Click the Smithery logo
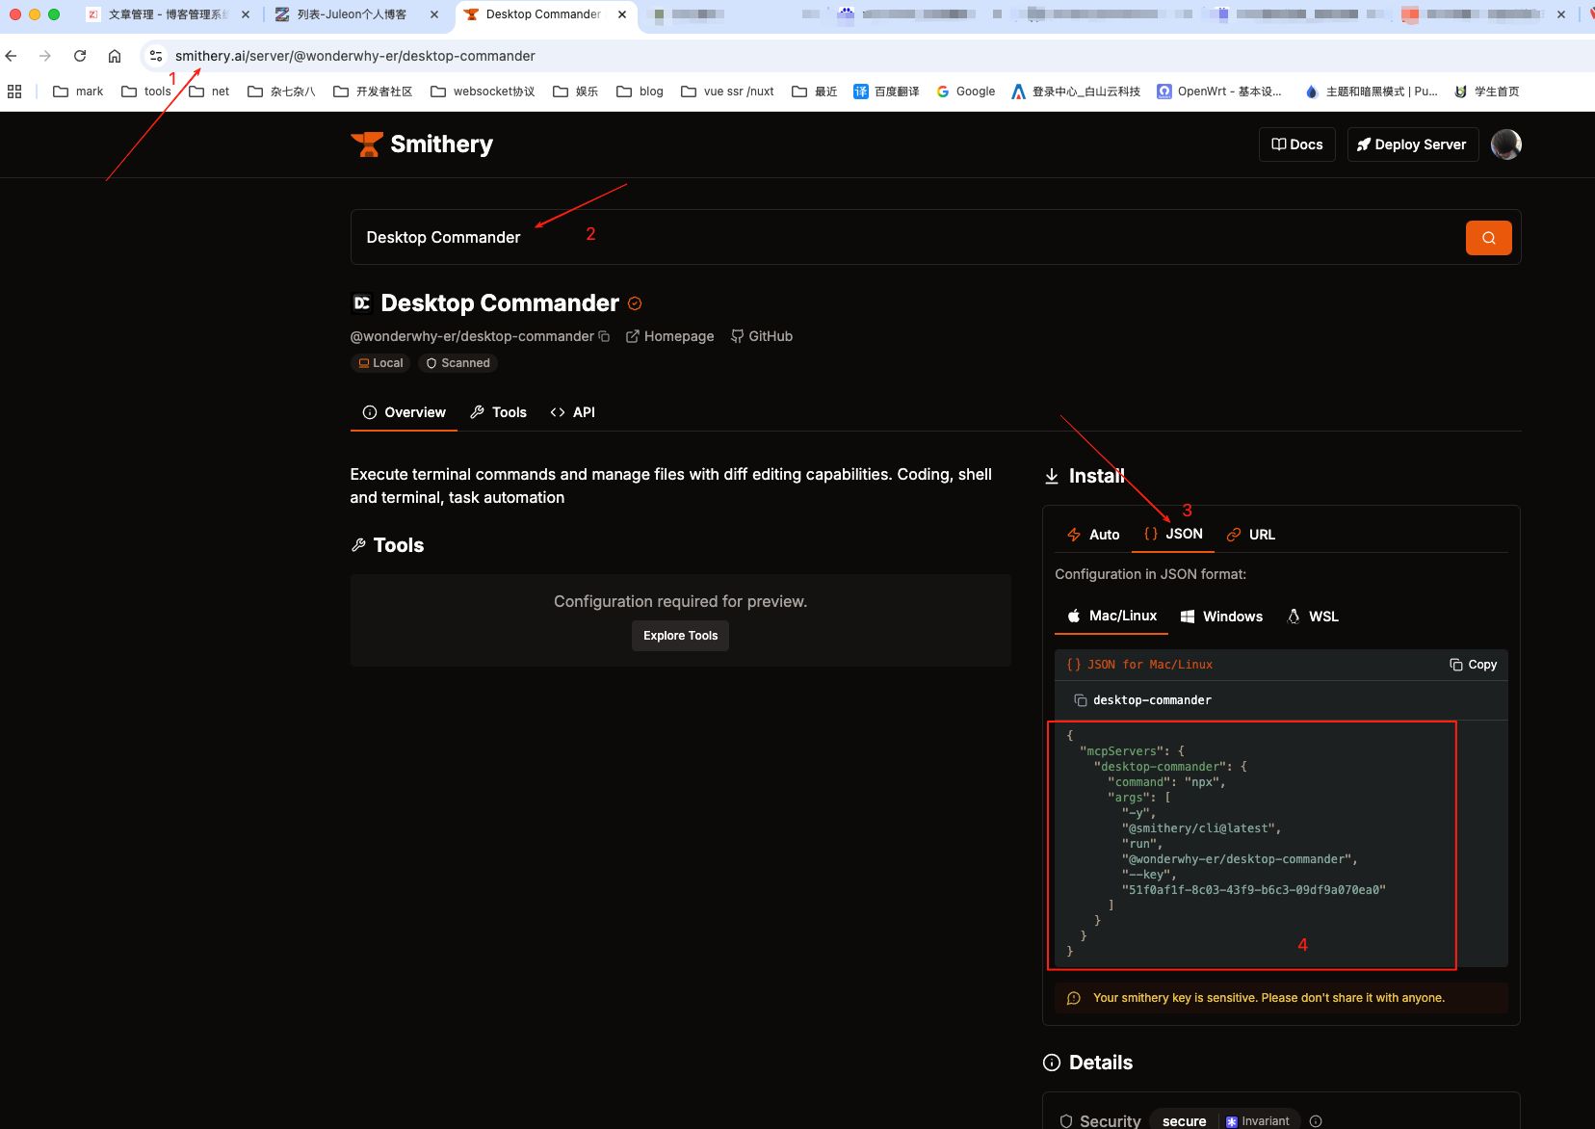 pyautogui.click(x=422, y=144)
